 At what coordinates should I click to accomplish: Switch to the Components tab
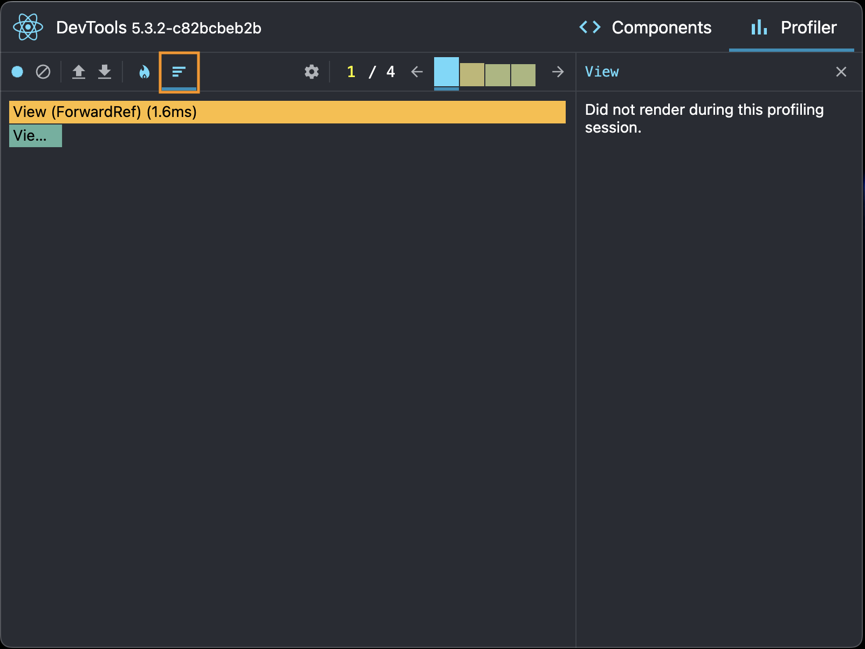(x=646, y=27)
